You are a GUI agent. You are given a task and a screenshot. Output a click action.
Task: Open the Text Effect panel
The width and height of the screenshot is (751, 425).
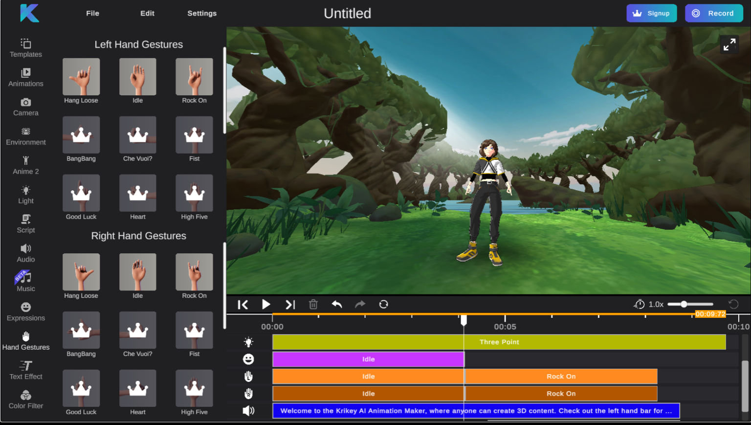click(25, 369)
